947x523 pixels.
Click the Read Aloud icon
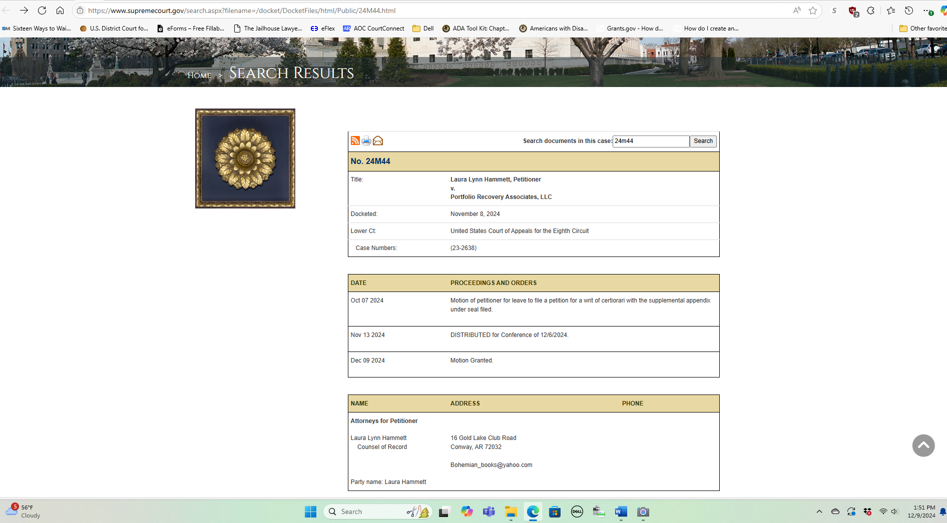pos(797,10)
